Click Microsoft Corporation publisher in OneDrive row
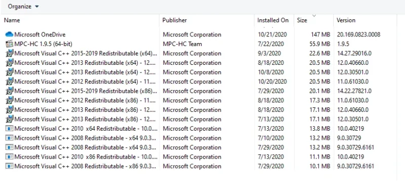 click(192, 34)
